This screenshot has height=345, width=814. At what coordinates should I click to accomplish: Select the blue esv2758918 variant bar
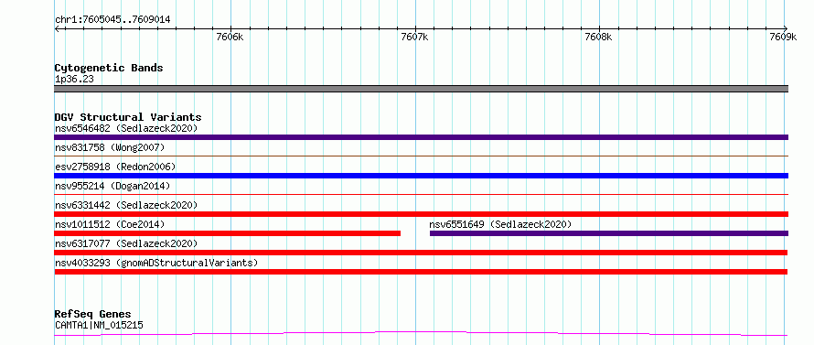pos(421,176)
